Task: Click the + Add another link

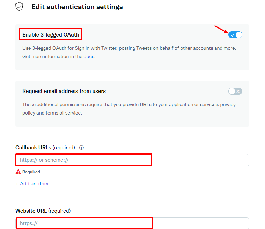Action: point(32,184)
